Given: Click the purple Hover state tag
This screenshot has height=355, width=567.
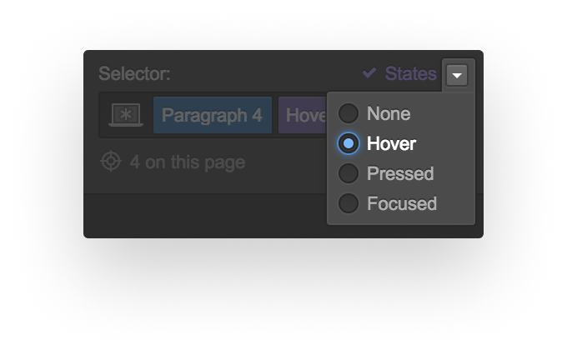Looking at the screenshot, I should tap(303, 115).
